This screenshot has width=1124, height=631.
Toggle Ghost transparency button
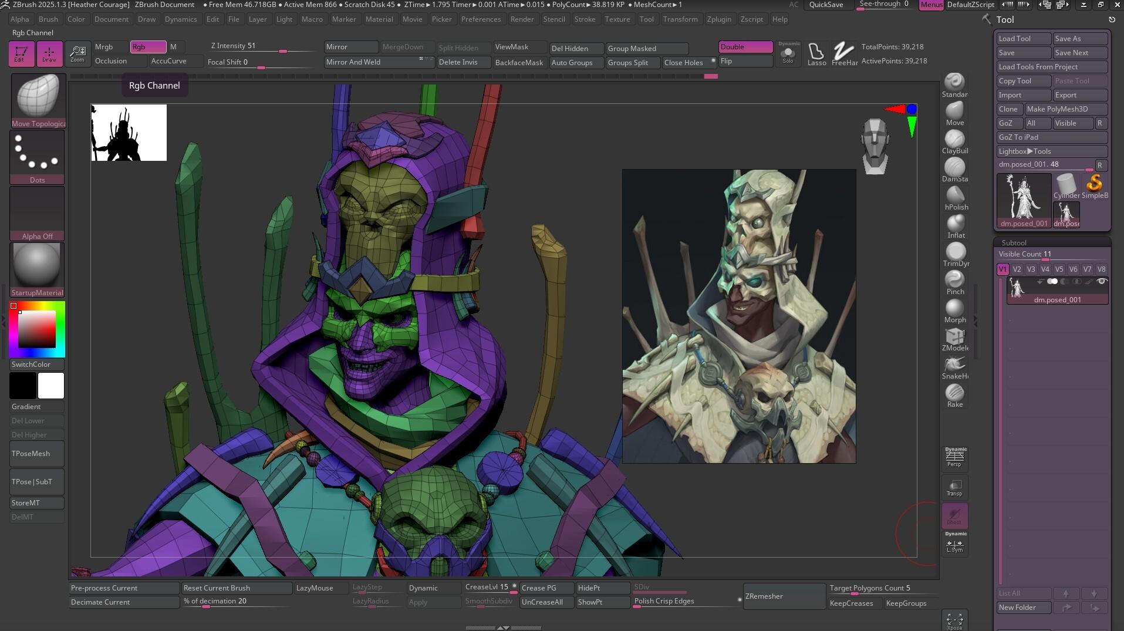(x=954, y=515)
